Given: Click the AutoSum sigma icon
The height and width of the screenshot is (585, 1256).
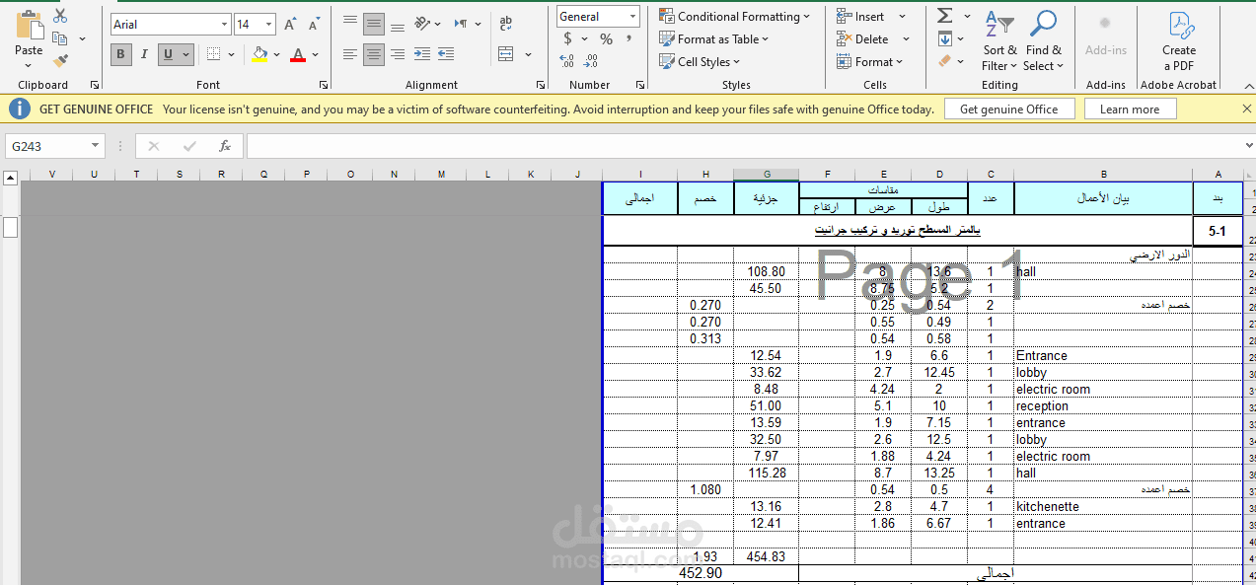Looking at the screenshot, I should (x=944, y=16).
